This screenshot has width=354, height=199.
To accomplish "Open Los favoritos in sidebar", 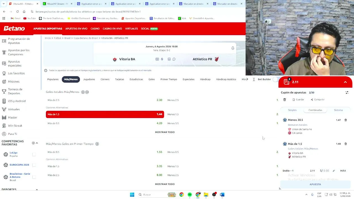I will (x=16, y=73).
